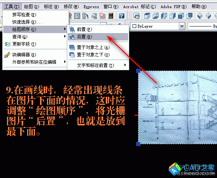The height and width of the screenshot is (178, 217).
Task: Click top-left blue grip of raster image
Action: coord(138,71)
